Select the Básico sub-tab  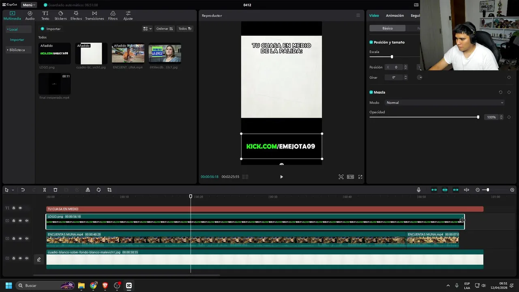point(387,28)
